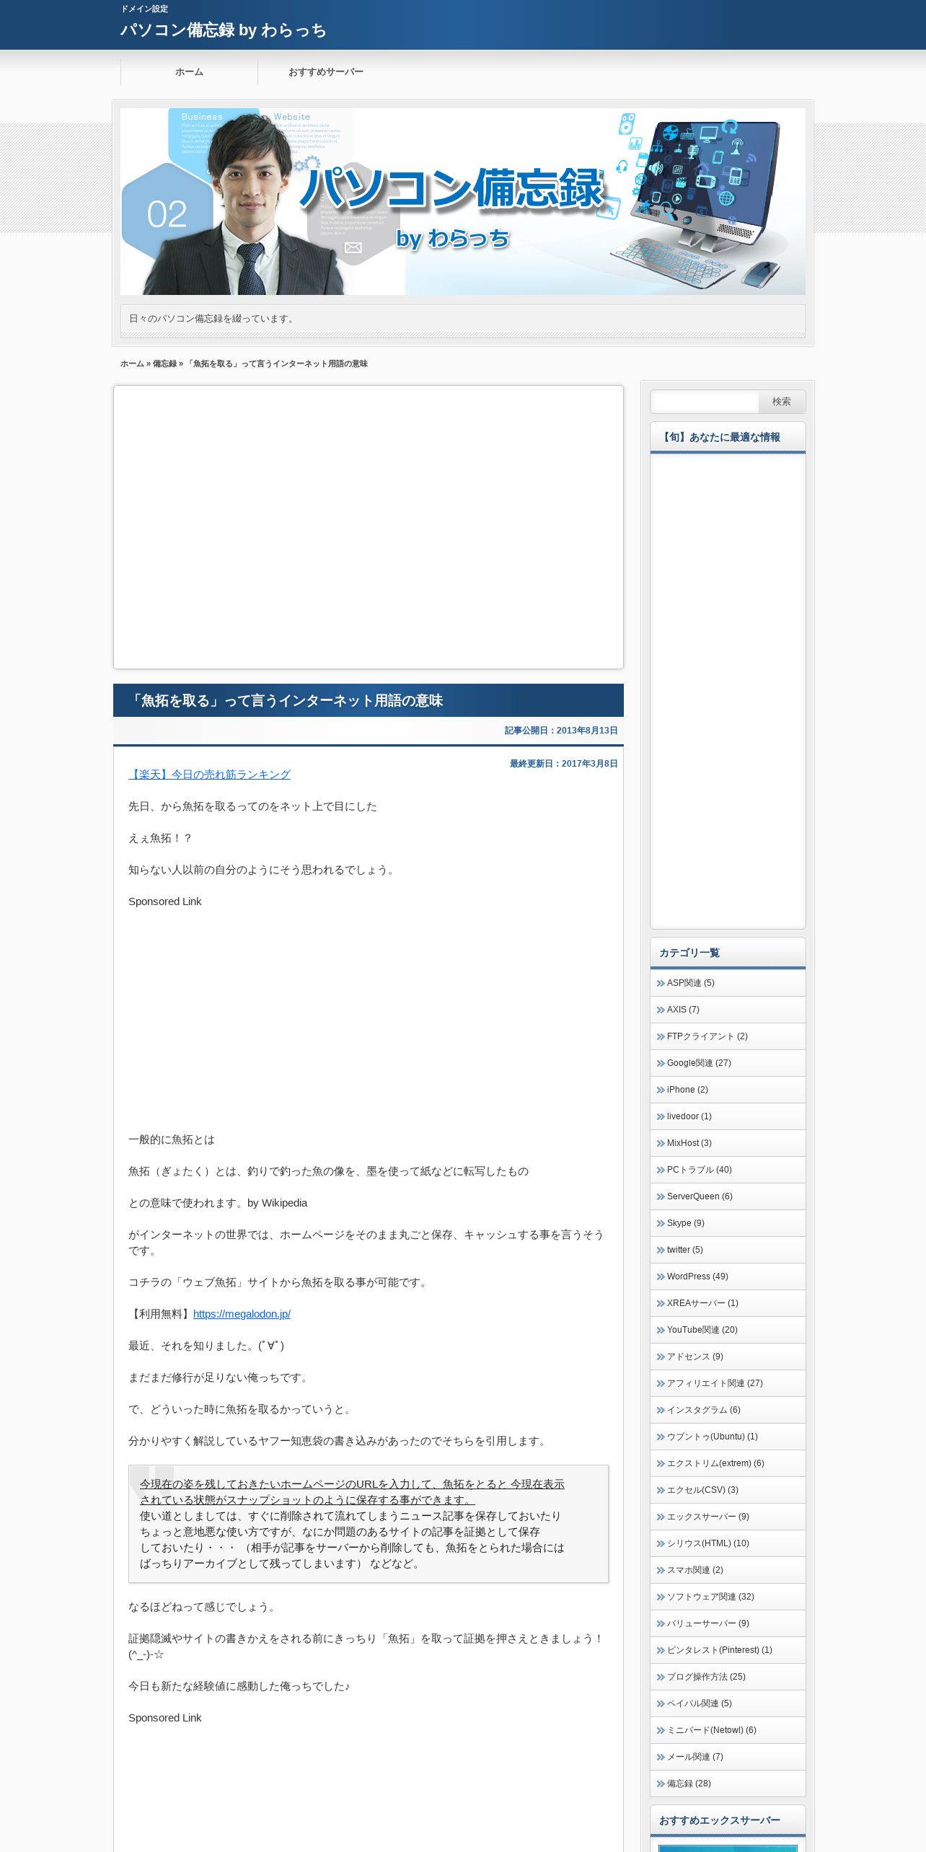This screenshot has height=1852, width=926.
Task: Open the エックスサーバー (9) category
Action: tap(728, 1517)
